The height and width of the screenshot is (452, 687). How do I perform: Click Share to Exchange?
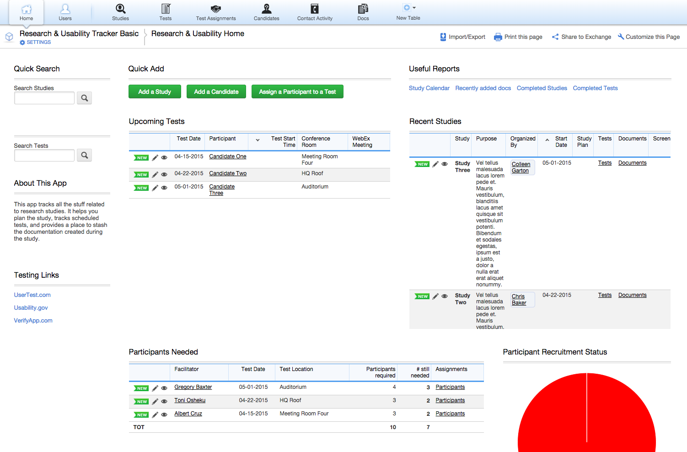tap(581, 37)
